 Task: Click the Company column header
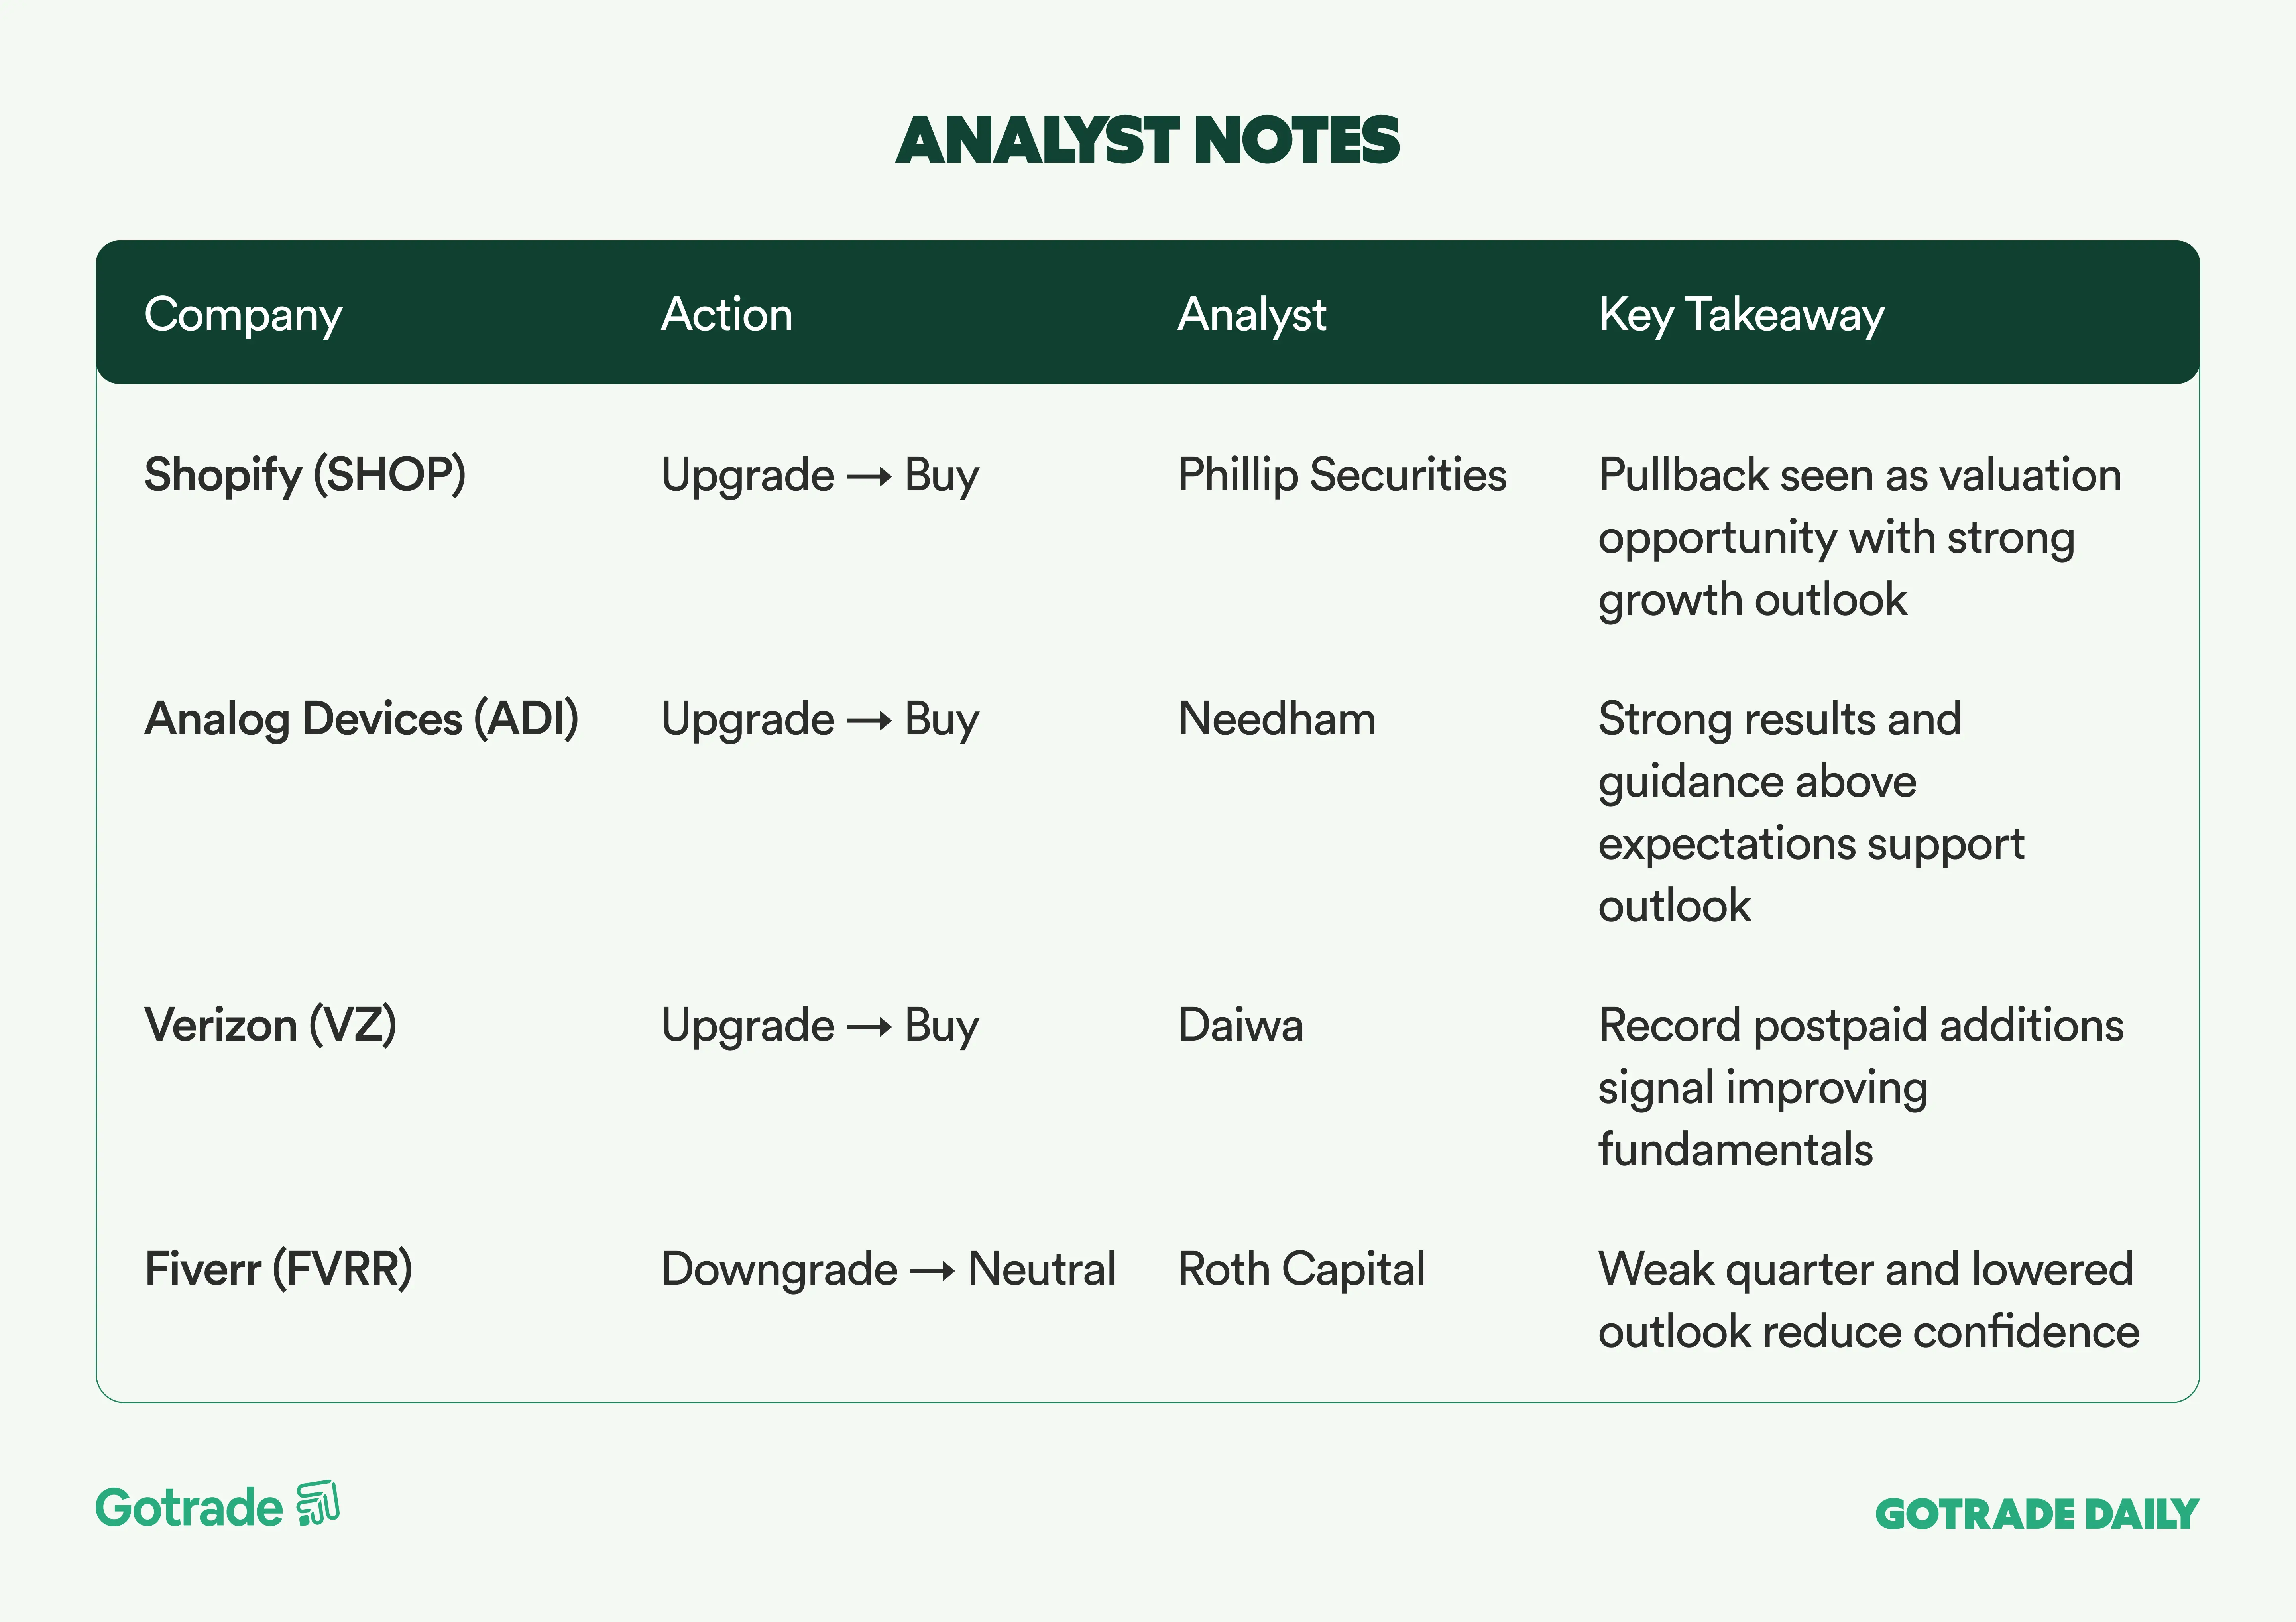tap(243, 315)
